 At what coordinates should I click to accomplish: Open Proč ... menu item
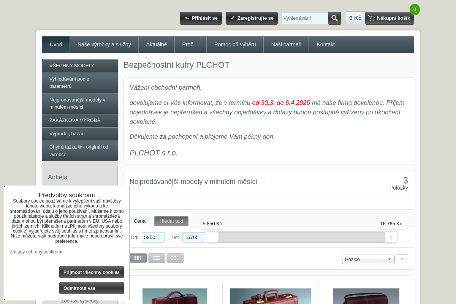(x=190, y=44)
